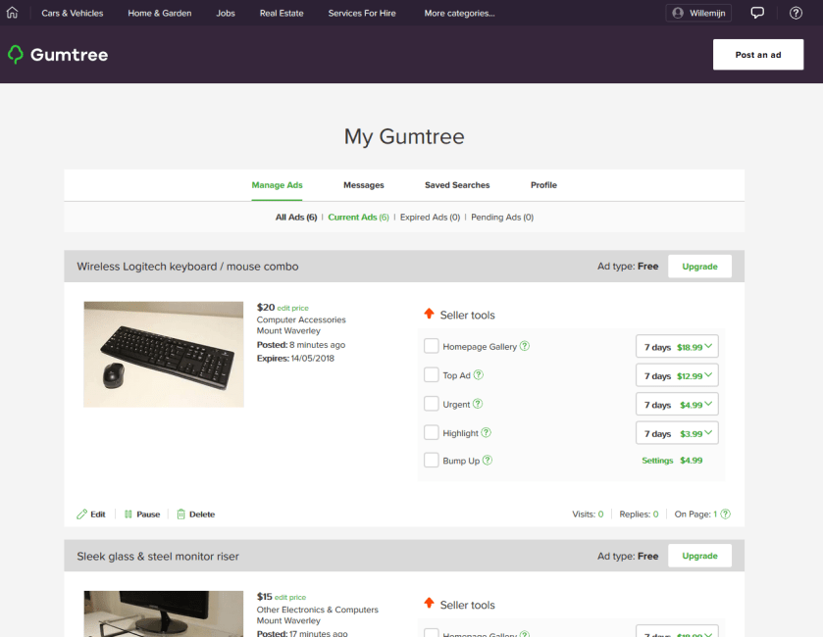Click the Delete trash icon for keyboard ad
Screen dimensions: 823x637
coord(180,514)
